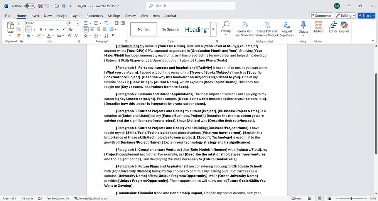378x201 pixels.
Task: Align text to the left
Action: click(x=86, y=29)
